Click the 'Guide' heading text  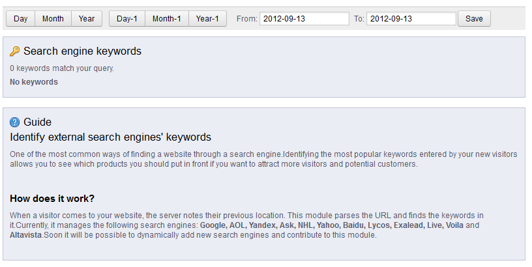[x=37, y=122]
